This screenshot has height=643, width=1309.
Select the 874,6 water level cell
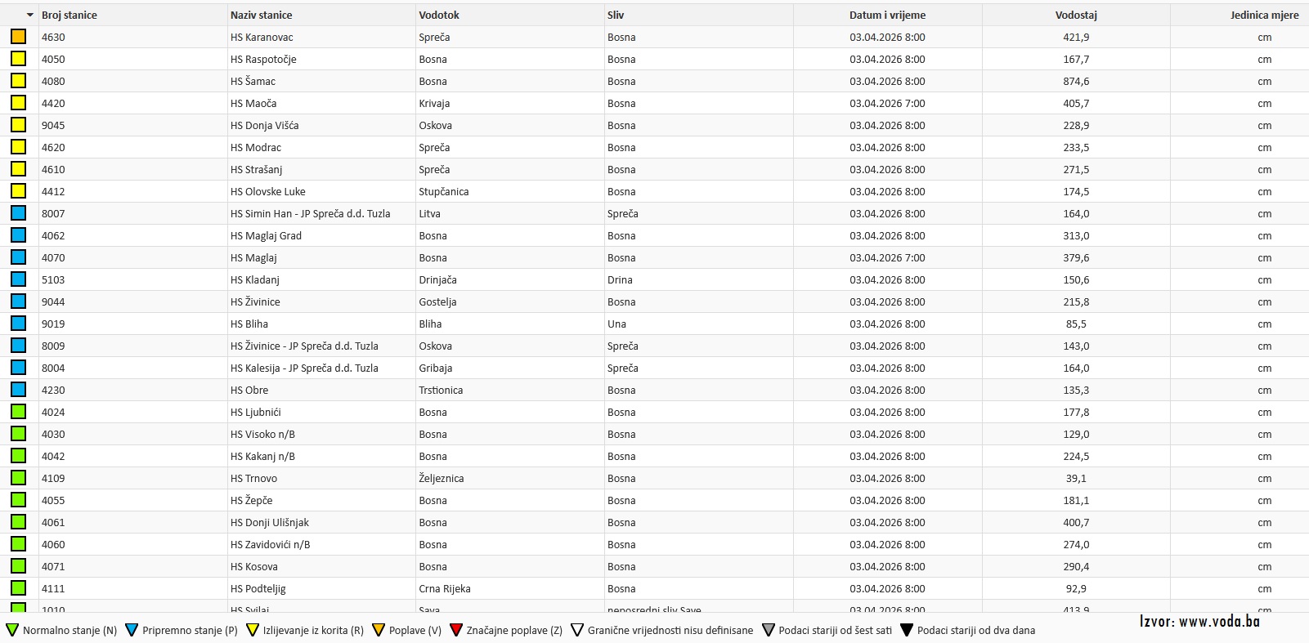click(1076, 81)
